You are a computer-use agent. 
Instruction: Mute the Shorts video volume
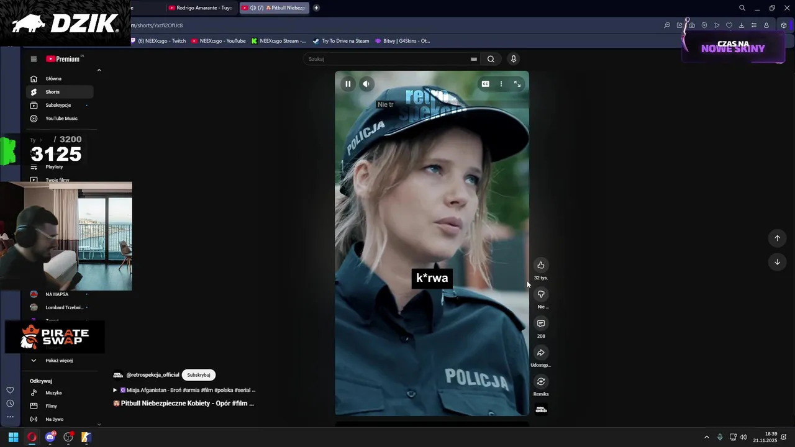click(366, 84)
